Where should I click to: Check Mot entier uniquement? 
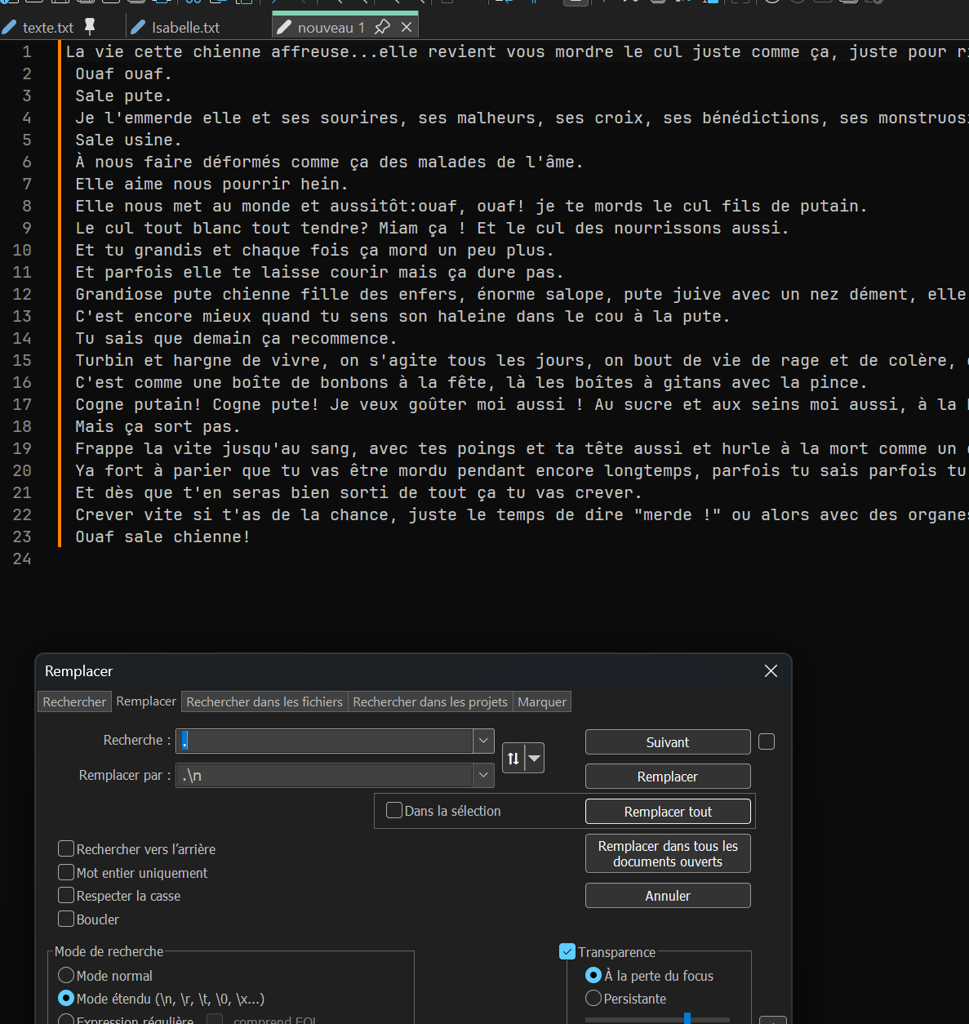pos(67,873)
